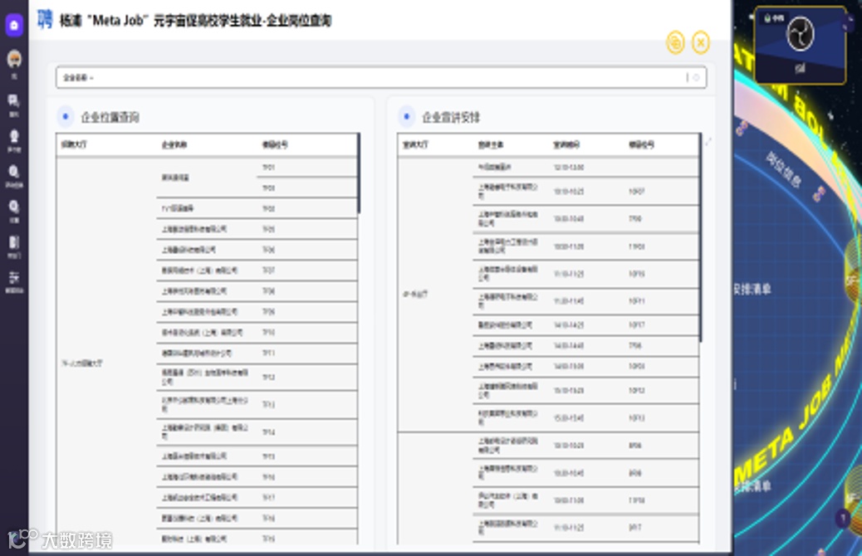The image size is (862, 556).
Task: Focus the 企业名称 search input field
Action: [380, 77]
